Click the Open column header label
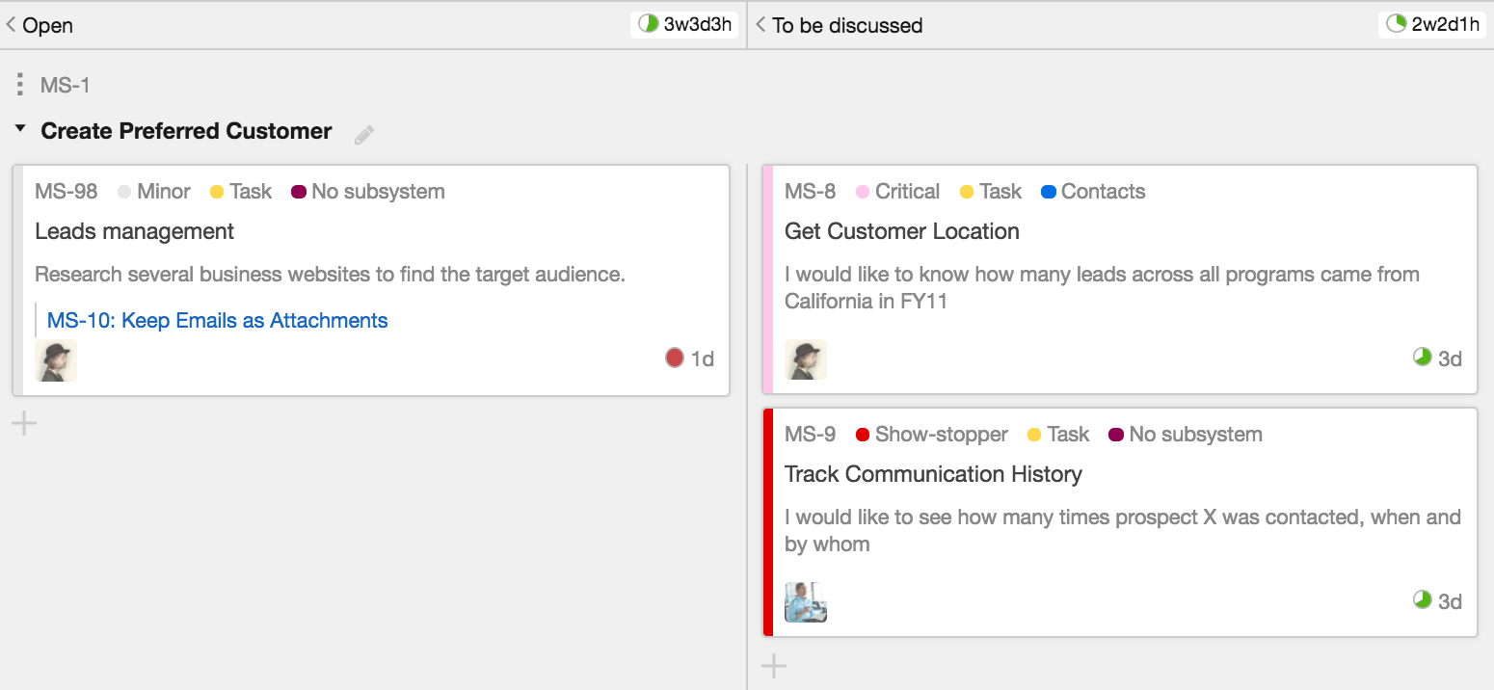This screenshot has height=690, width=1494. 48,26
